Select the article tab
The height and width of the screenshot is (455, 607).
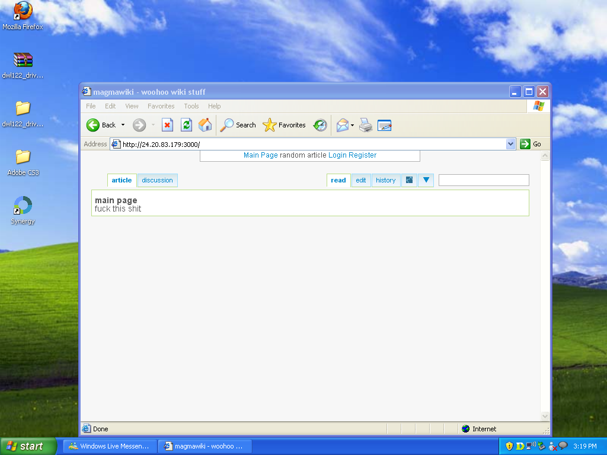point(122,180)
